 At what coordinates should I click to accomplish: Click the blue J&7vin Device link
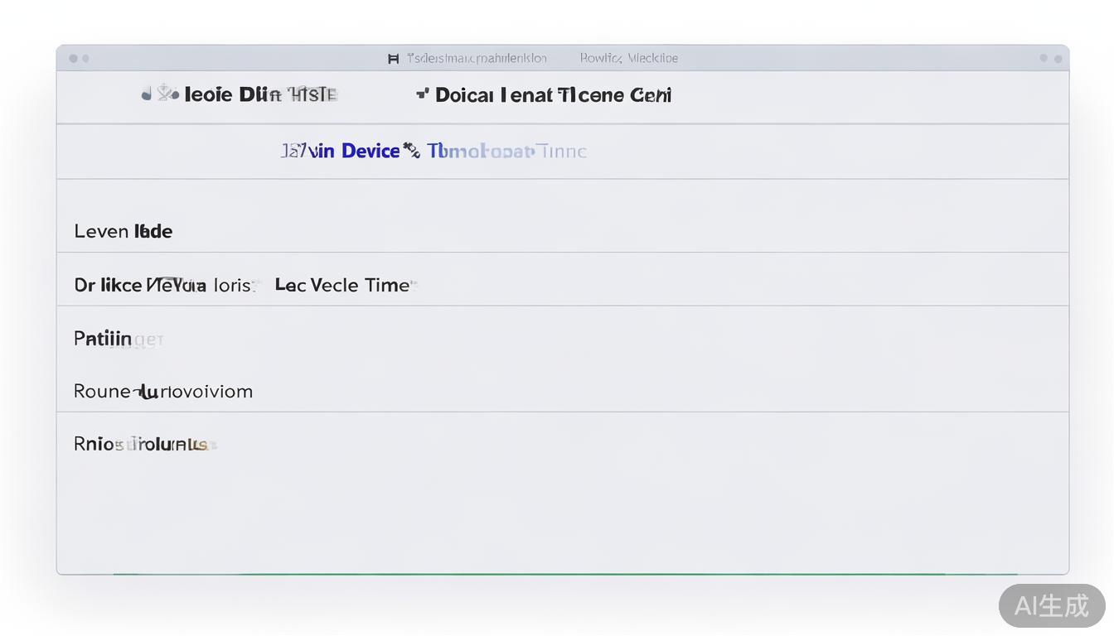point(340,151)
